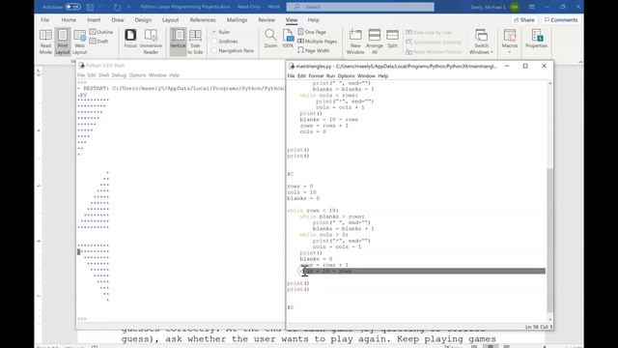Show One Page zoom
This screenshot has width=618, height=348.
click(x=312, y=32)
